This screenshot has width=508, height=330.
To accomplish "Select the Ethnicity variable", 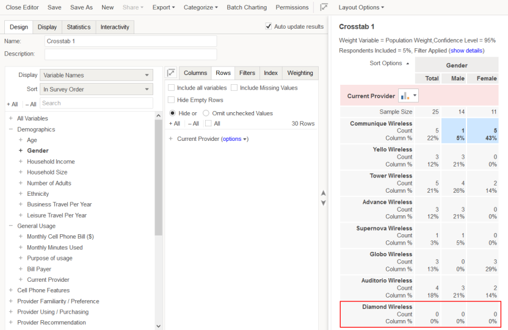I will tap(38, 193).
